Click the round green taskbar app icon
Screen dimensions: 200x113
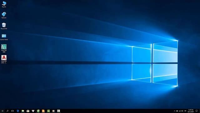(x=38, y=111)
